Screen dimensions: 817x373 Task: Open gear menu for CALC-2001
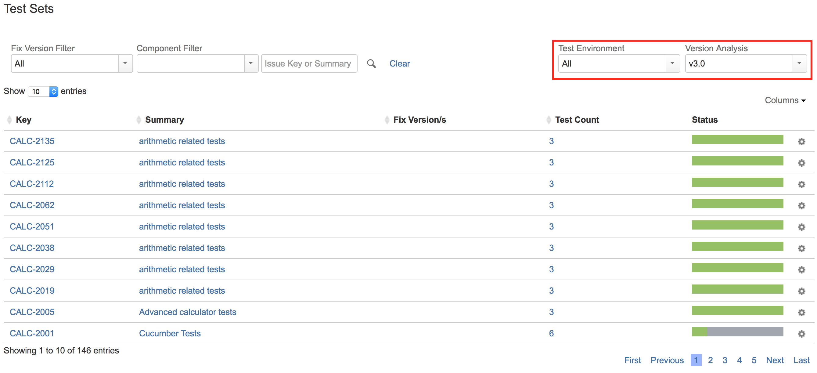click(801, 334)
